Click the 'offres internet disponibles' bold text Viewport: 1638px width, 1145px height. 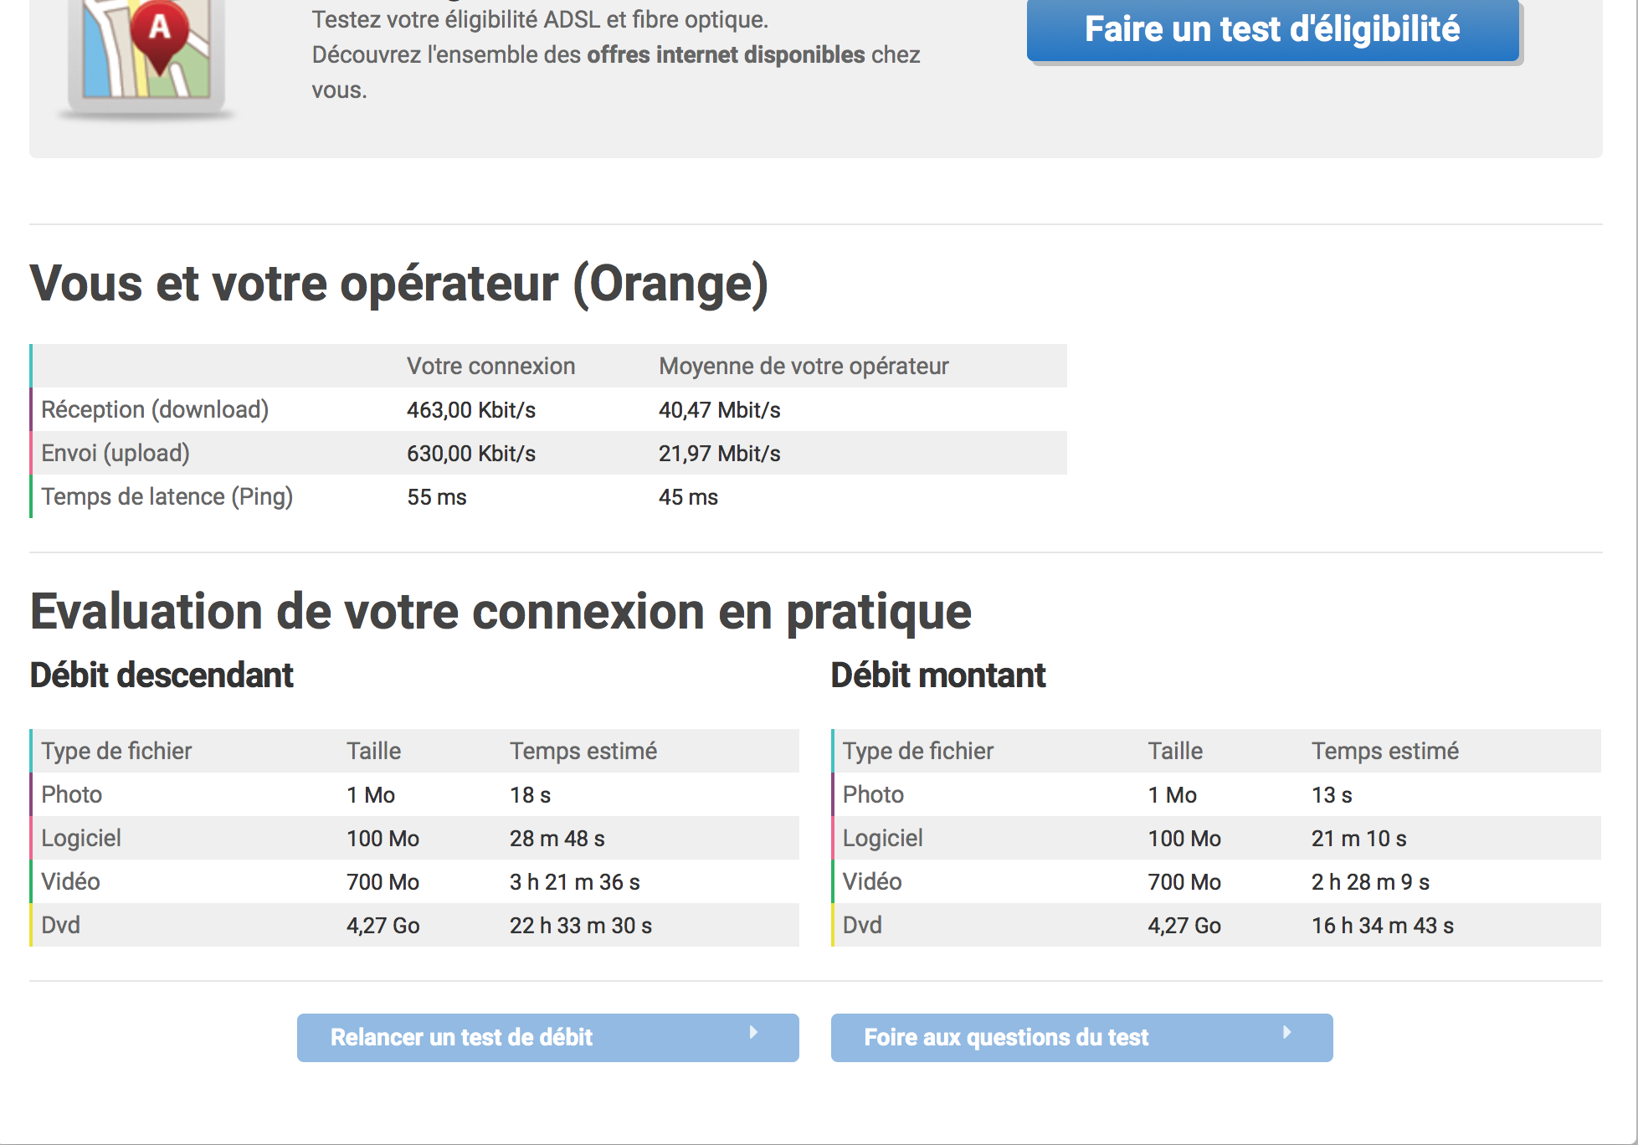[726, 55]
